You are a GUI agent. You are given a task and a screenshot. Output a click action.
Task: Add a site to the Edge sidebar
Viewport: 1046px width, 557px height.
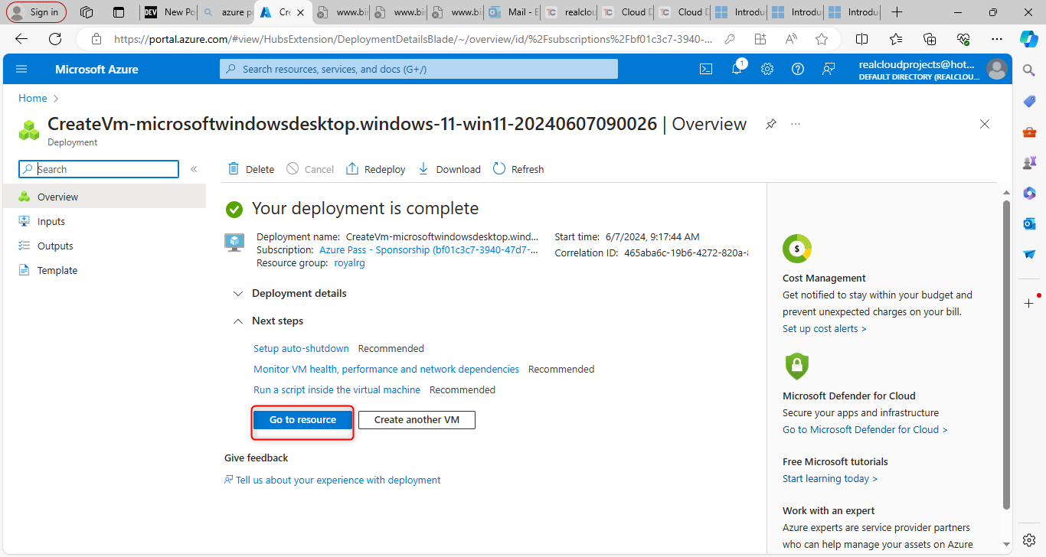(1029, 303)
